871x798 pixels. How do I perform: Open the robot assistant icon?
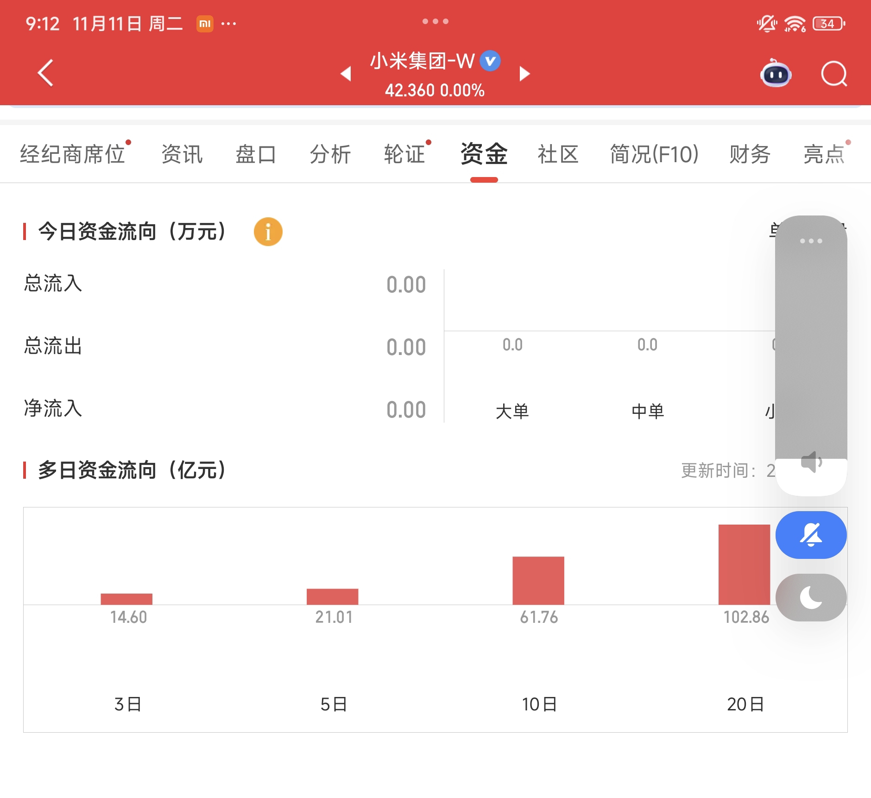776,73
